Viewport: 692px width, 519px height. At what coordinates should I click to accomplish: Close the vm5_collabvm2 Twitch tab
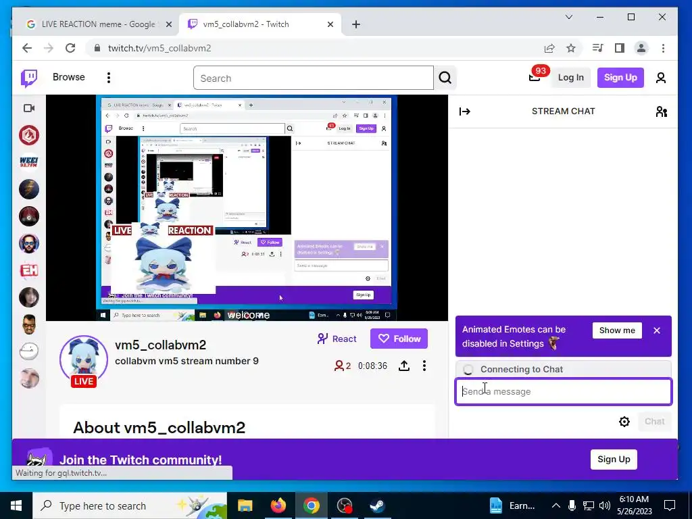(330, 24)
